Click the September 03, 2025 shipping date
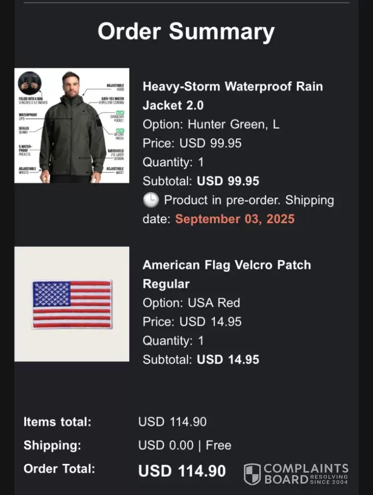 (x=234, y=219)
